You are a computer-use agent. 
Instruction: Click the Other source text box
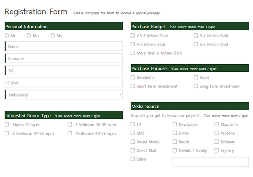(210, 161)
